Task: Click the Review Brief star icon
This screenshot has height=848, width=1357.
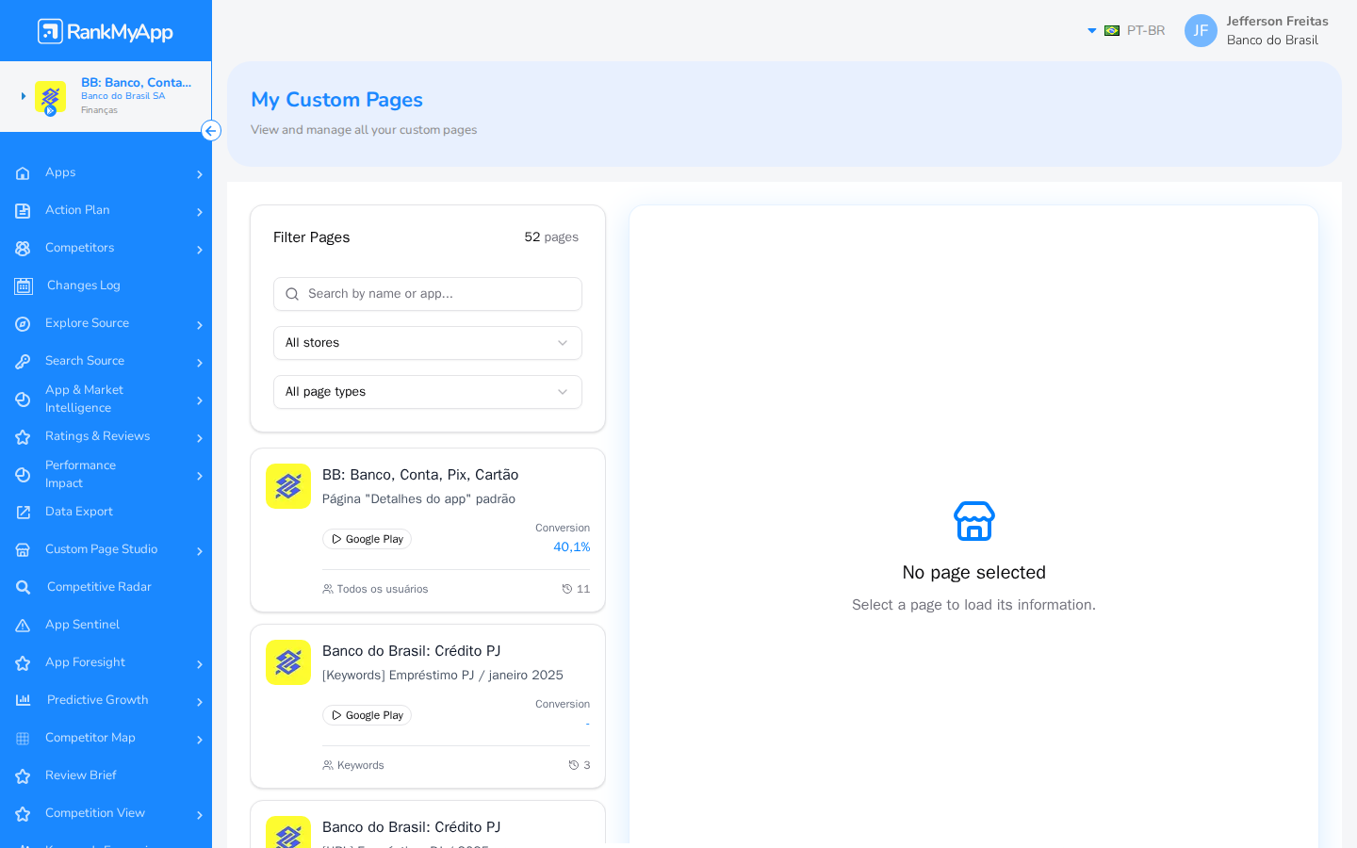Action: point(23,776)
